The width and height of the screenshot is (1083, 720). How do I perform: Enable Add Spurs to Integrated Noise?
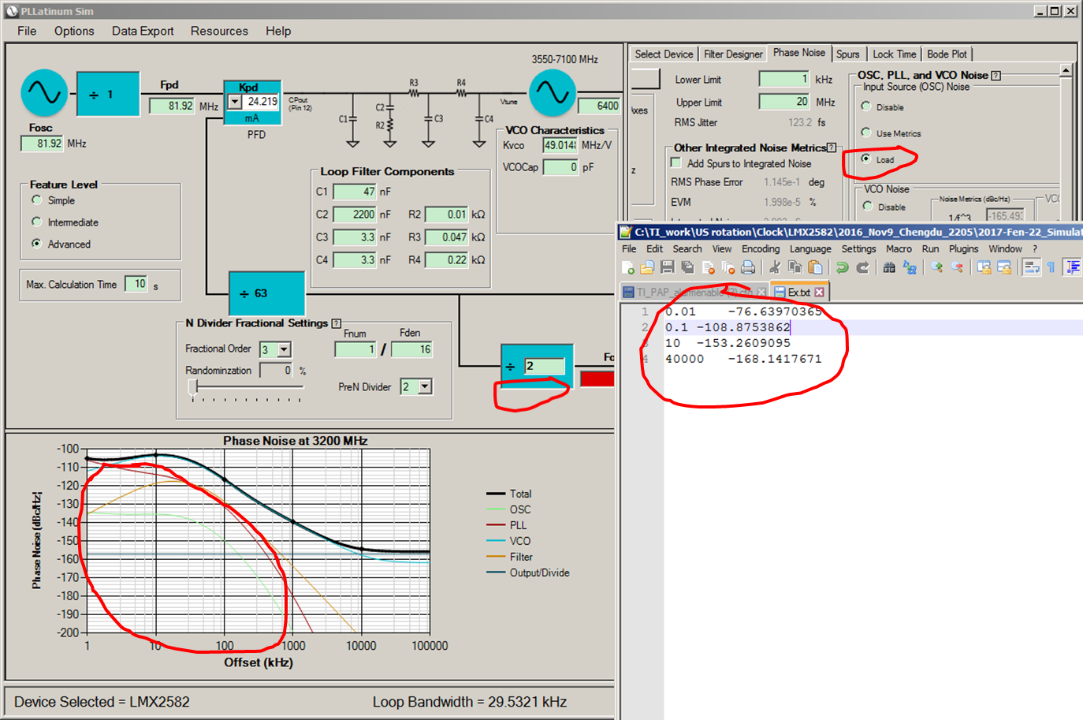pos(675,162)
